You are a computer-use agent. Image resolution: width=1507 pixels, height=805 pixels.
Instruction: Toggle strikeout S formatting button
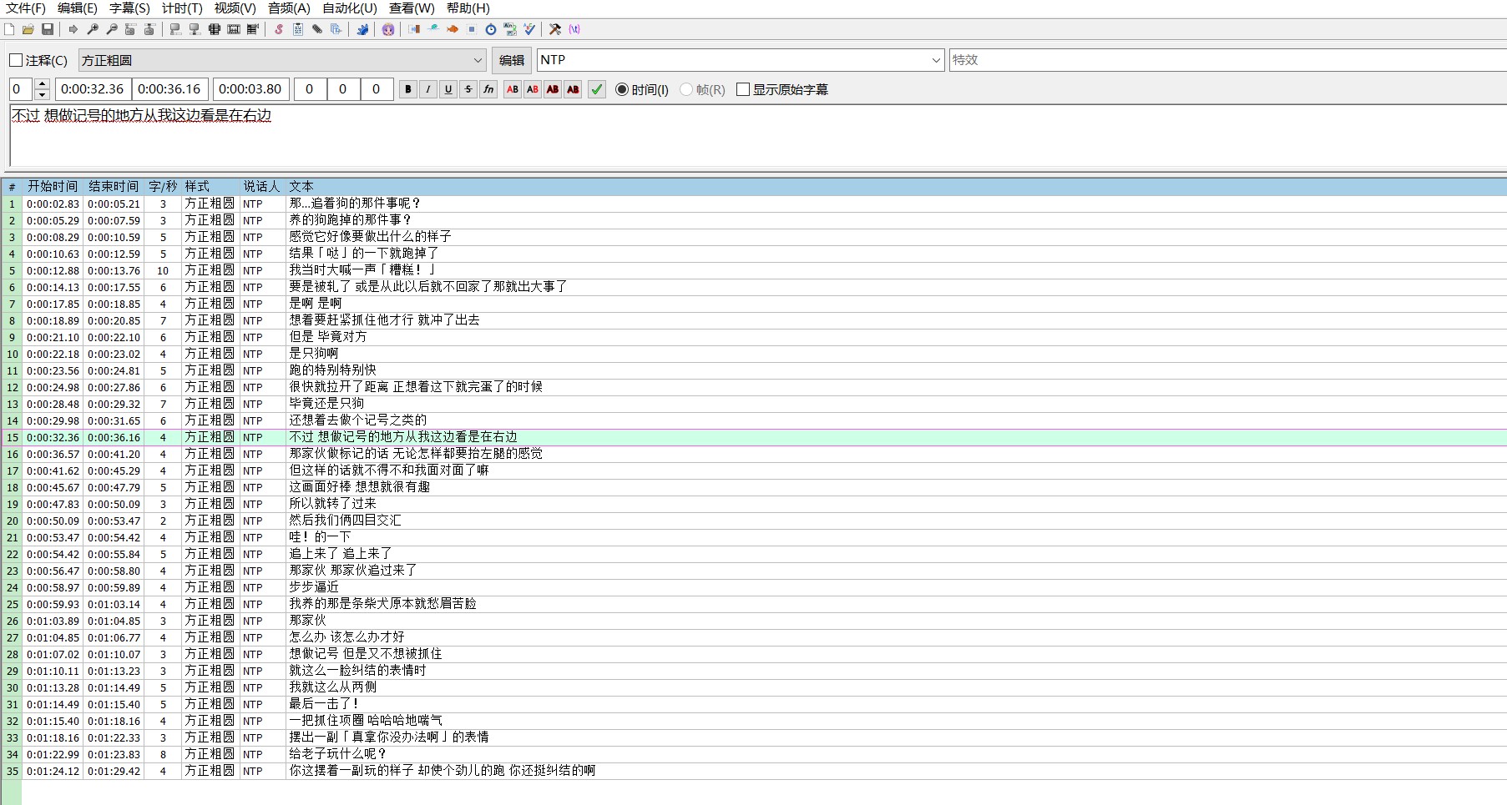(468, 89)
